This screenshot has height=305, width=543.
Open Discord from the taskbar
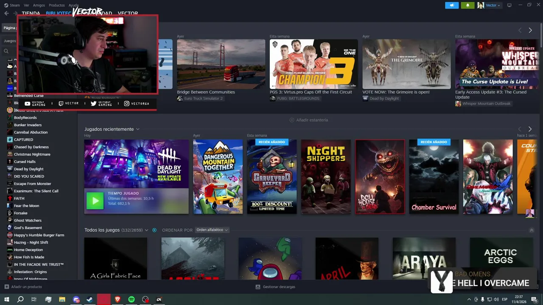(76, 299)
